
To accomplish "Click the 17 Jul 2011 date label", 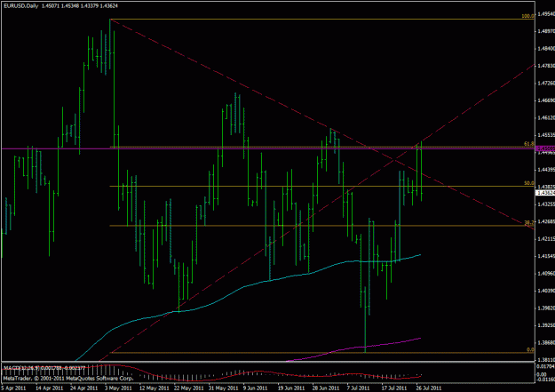I will pyautogui.click(x=394, y=388).
